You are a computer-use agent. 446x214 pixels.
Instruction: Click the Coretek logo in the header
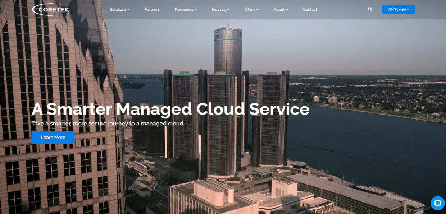pyautogui.click(x=50, y=9)
